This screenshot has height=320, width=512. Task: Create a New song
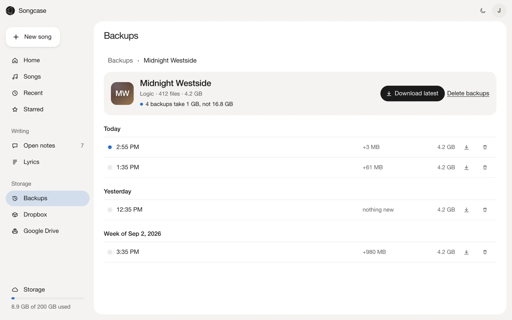click(x=33, y=37)
